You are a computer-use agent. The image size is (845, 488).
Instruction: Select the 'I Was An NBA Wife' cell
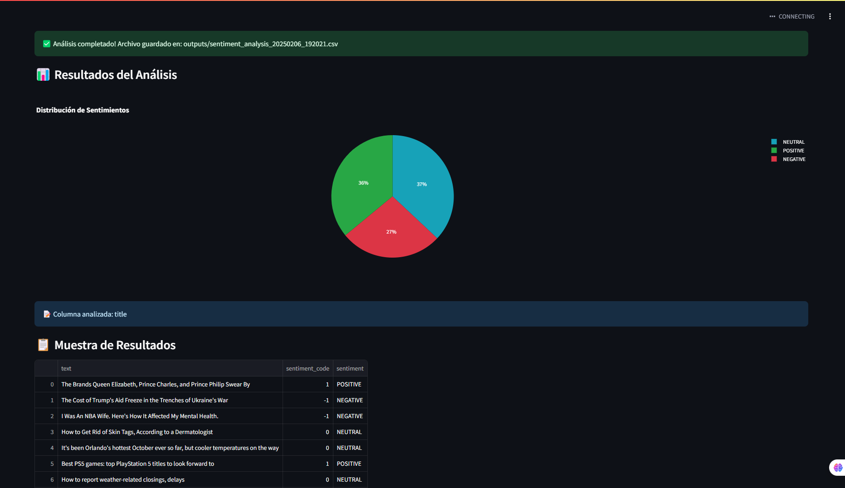pos(170,416)
